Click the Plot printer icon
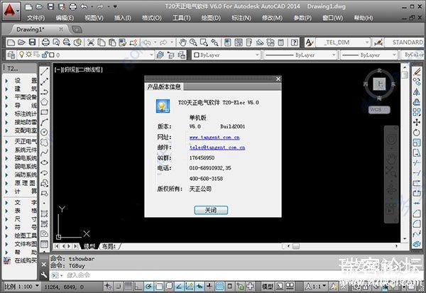 click(x=45, y=43)
